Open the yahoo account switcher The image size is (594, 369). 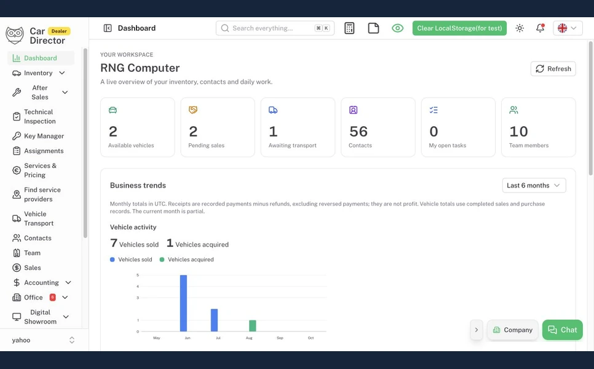point(44,340)
